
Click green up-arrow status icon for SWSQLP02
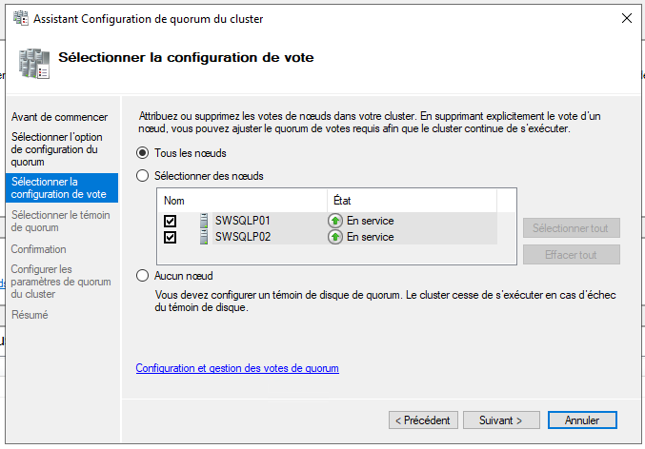tap(335, 237)
